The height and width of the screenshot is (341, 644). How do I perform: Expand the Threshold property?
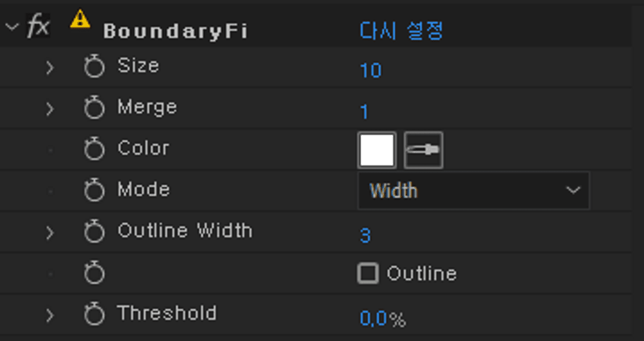click(x=50, y=315)
